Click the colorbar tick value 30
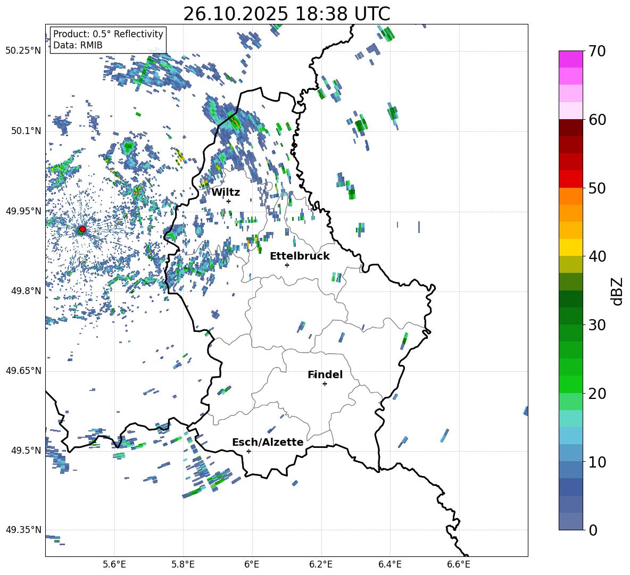The height and width of the screenshot is (575, 630). tap(597, 325)
